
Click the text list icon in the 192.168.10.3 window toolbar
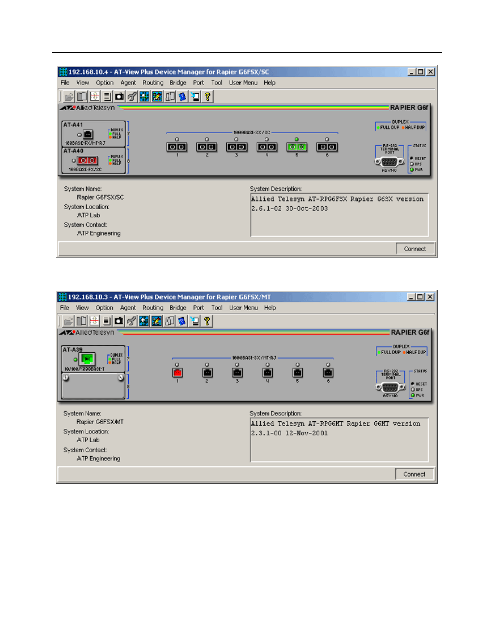click(106, 321)
